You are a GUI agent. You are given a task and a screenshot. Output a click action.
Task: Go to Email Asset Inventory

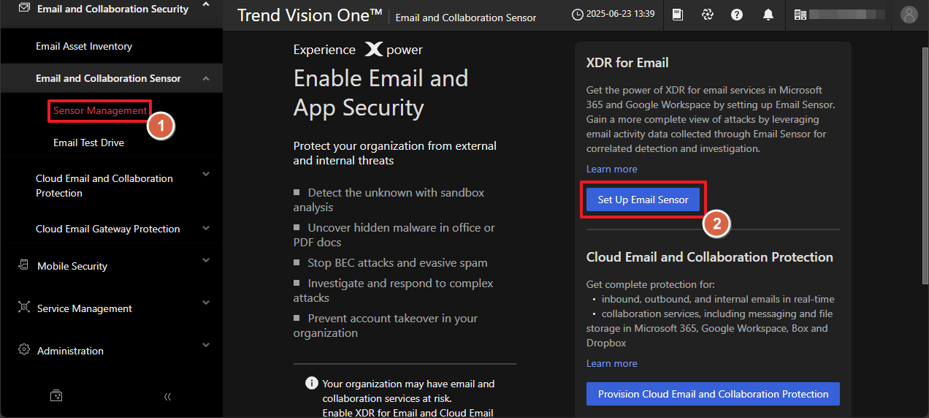click(x=84, y=46)
